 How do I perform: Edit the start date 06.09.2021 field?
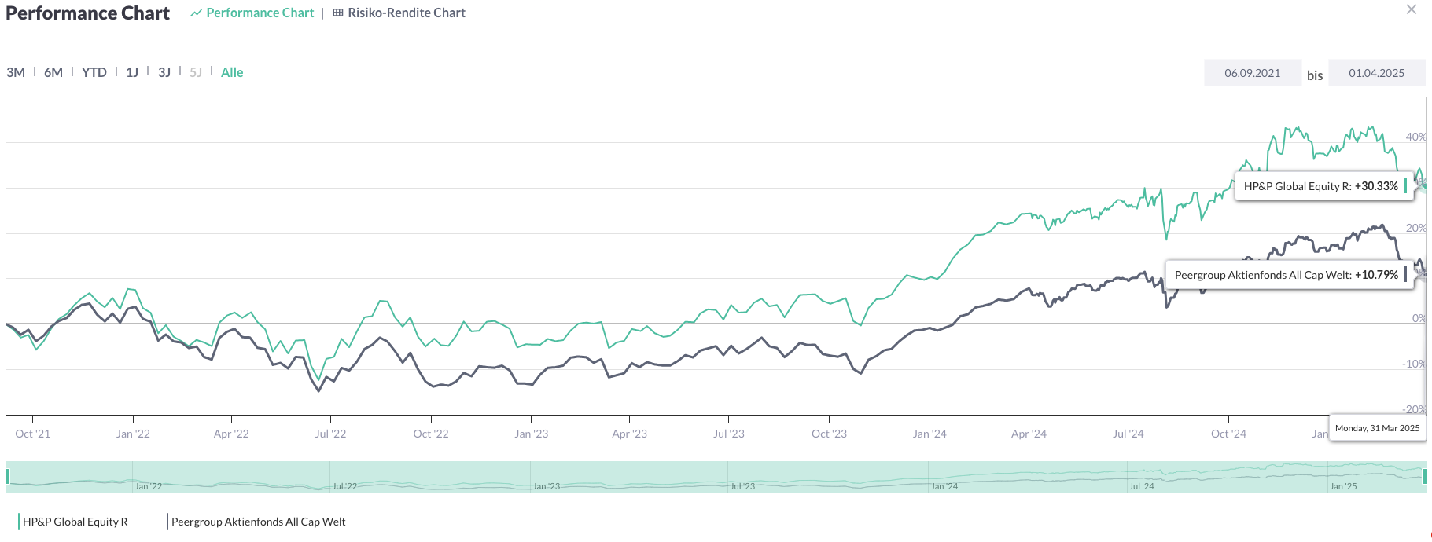1252,73
